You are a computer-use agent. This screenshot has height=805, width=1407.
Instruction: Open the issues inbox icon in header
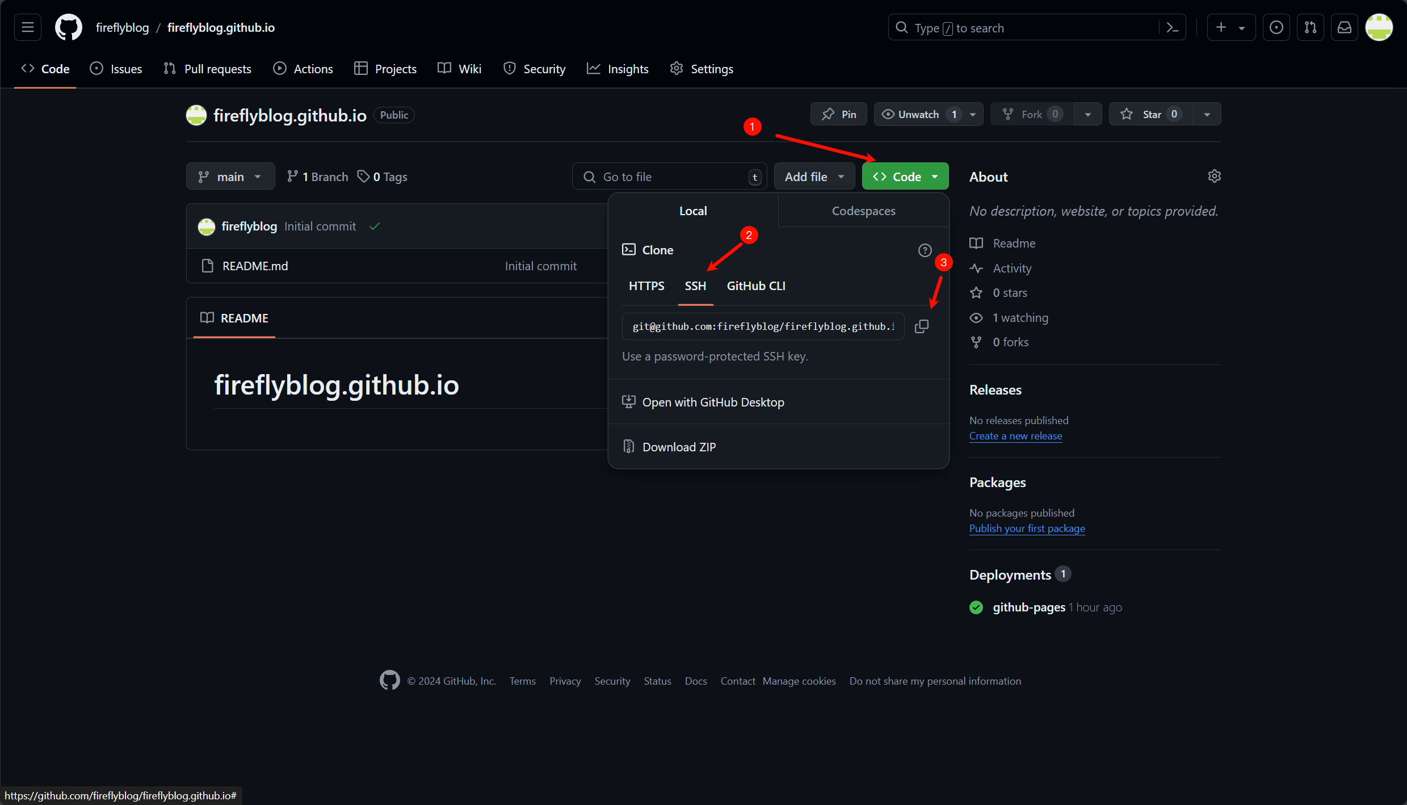[1276, 27]
